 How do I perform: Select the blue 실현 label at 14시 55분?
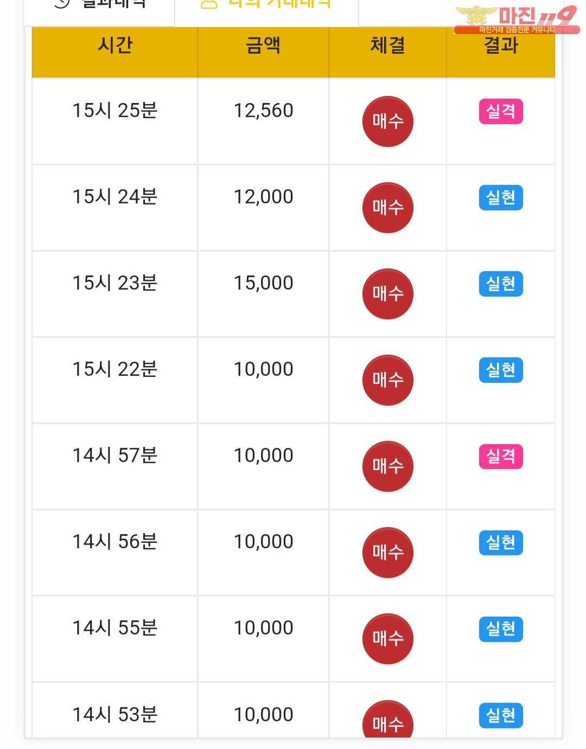(501, 629)
